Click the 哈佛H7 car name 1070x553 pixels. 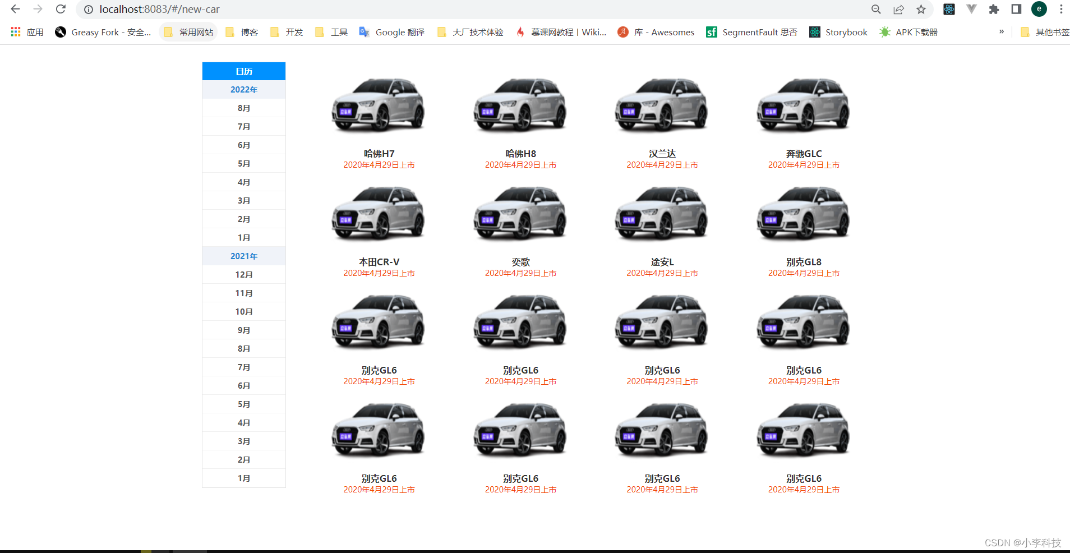[x=379, y=154]
